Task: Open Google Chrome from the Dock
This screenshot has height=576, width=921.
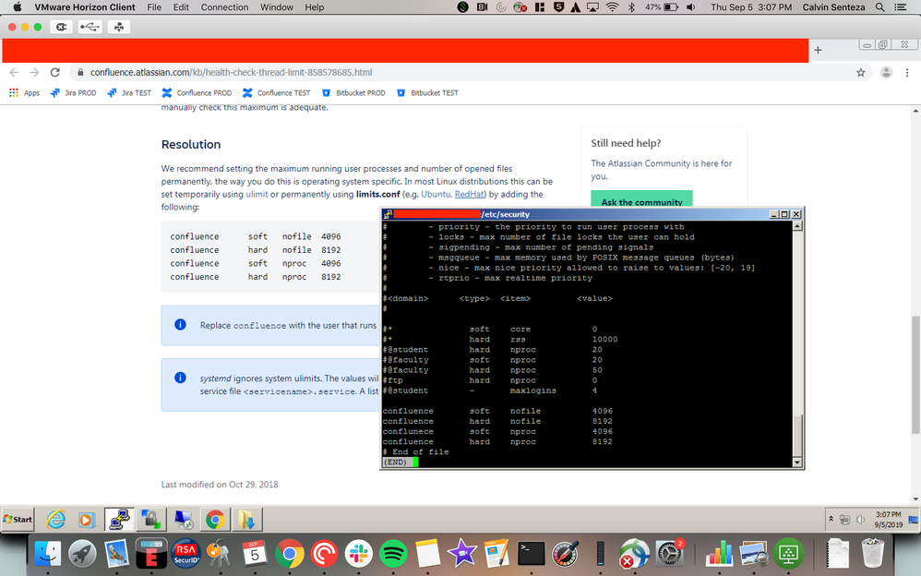Action: tap(289, 554)
